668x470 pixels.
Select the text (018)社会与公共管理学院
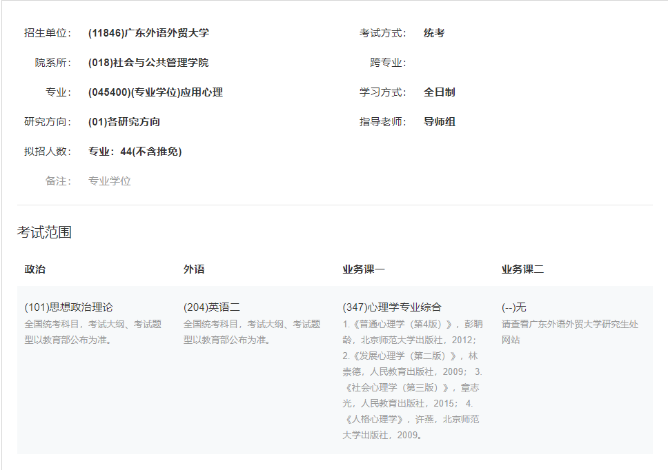click(148, 63)
